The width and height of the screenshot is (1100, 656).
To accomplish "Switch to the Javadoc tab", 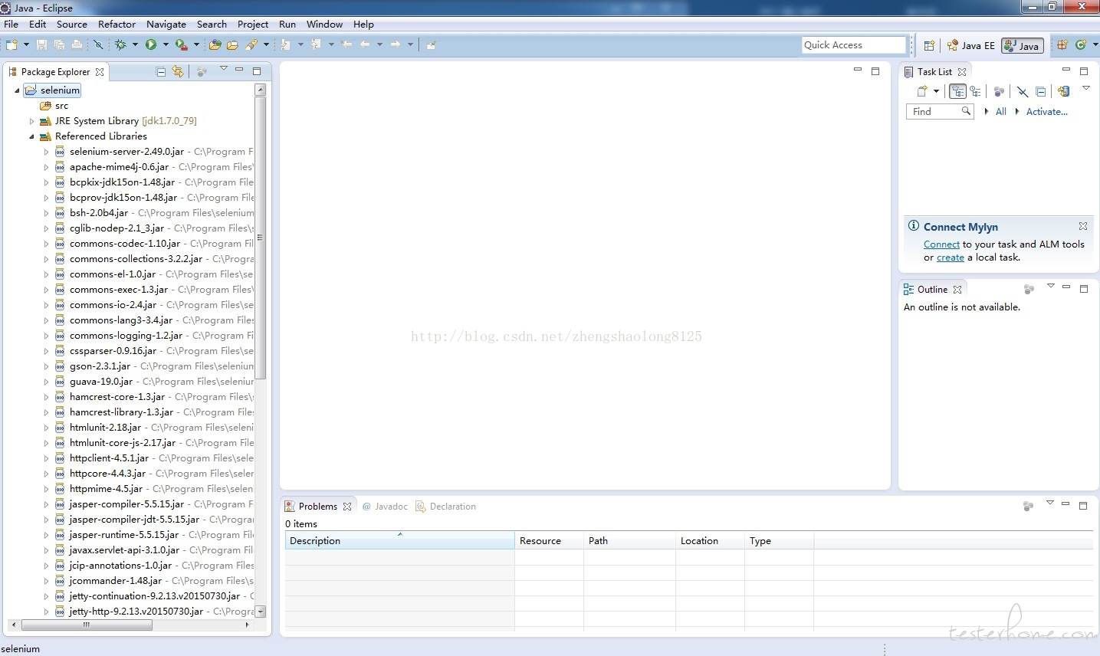I will 385,507.
